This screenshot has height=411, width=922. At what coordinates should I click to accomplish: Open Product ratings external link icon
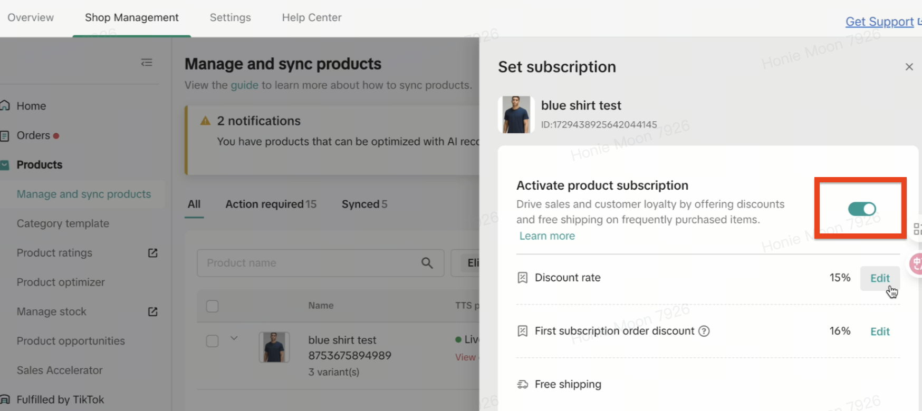pos(152,253)
